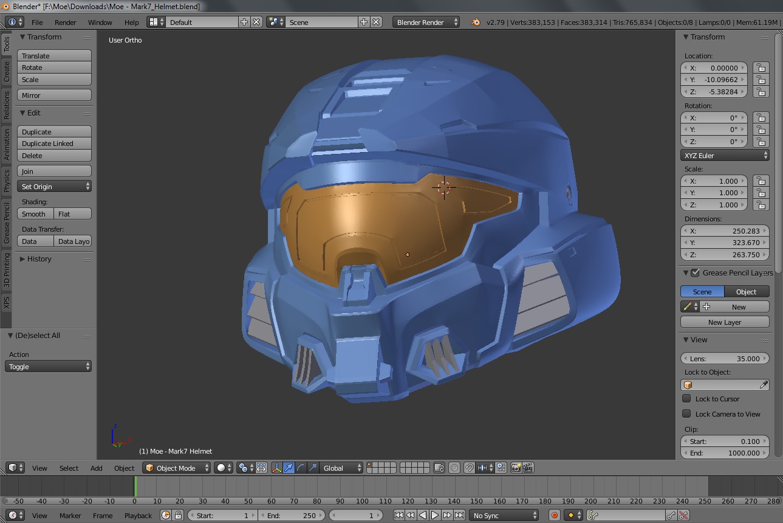This screenshot has width=783, height=523.
Task: Open the Set Origin dropdown
Action: [x=54, y=187]
